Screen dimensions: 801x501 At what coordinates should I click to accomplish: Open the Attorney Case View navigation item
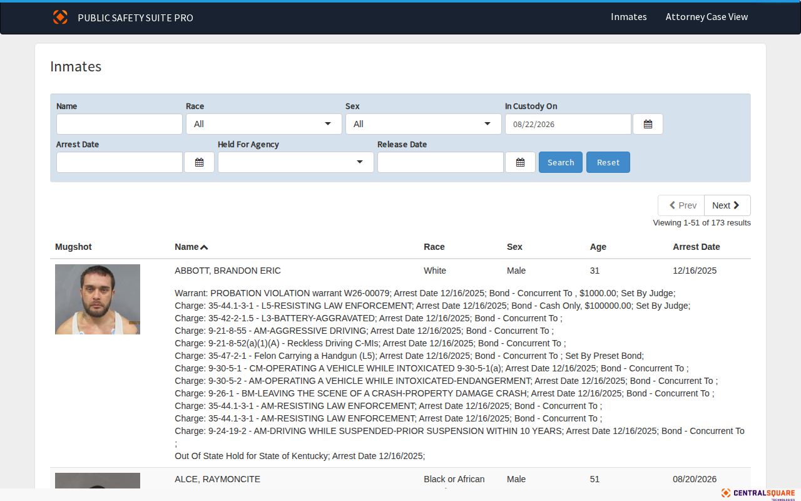(x=707, y=17)
